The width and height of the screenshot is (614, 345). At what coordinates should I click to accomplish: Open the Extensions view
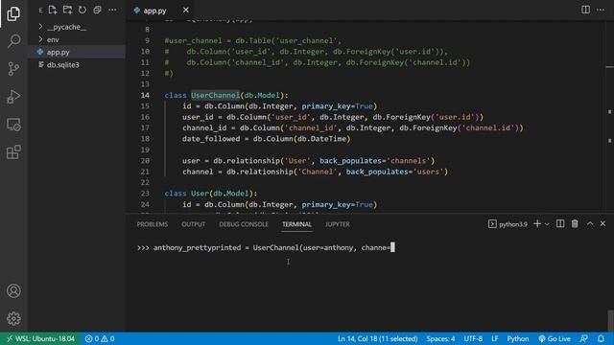coord(13,152)
